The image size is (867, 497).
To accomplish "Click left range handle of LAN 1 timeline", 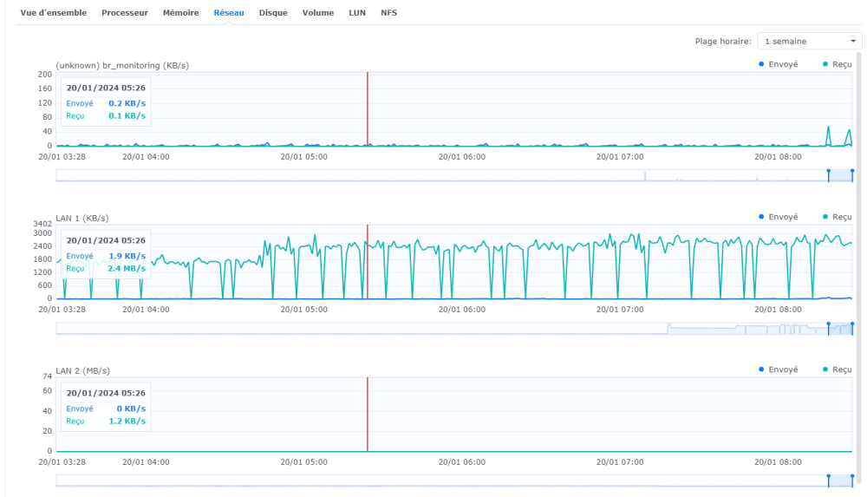I will (x=828, y=328).
